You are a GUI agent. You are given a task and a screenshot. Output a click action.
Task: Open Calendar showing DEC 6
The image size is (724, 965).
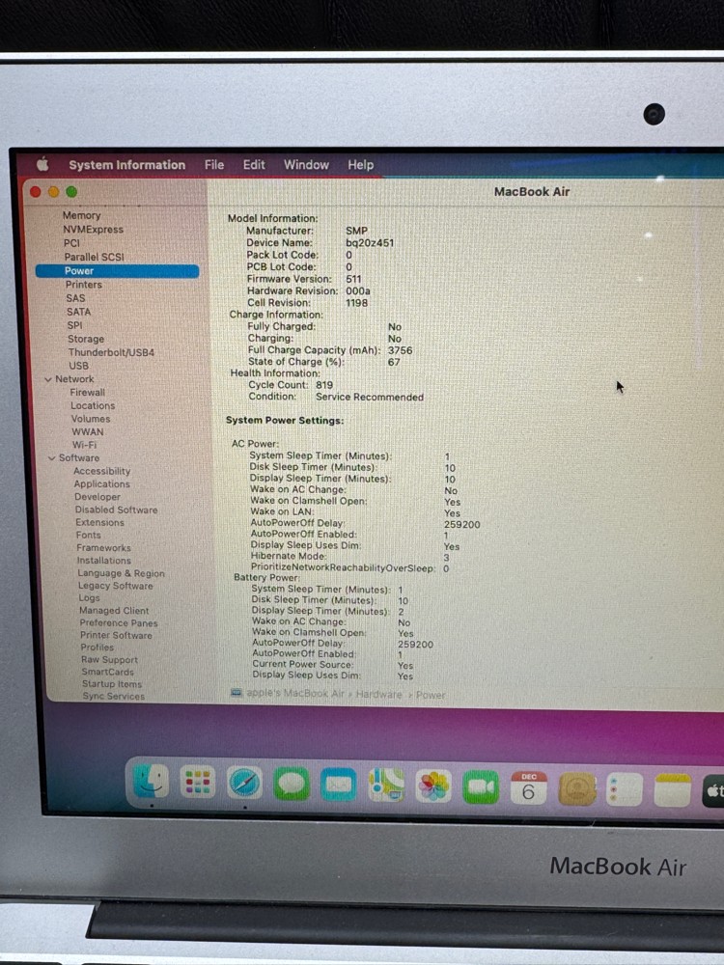point(529,787)
